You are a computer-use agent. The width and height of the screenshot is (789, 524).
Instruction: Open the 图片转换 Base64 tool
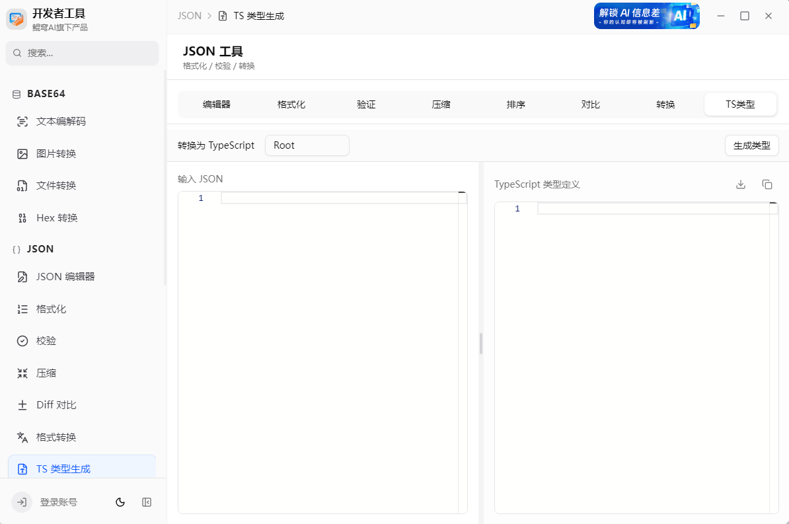pyautogui.click(x=56, y=153)
